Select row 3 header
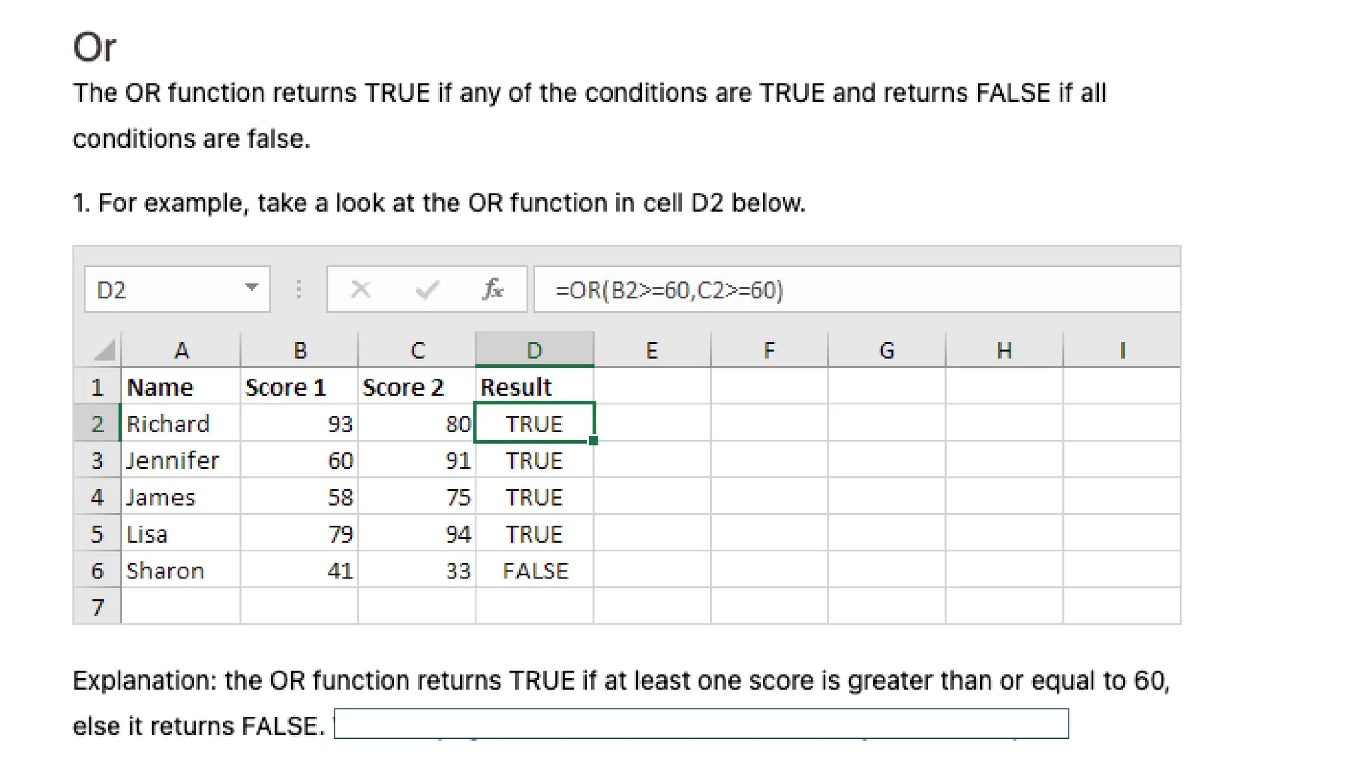The width and height of the screenshot is (1362, 766). point(97,460)
